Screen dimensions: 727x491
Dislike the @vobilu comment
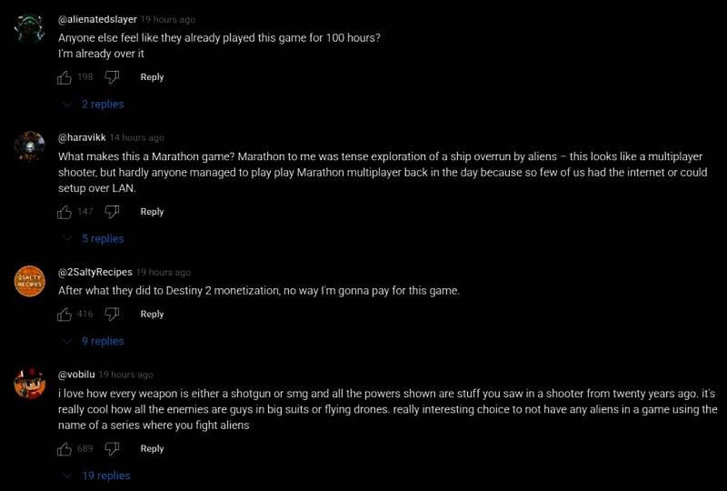pyautogui.click(x=113, y=449)
